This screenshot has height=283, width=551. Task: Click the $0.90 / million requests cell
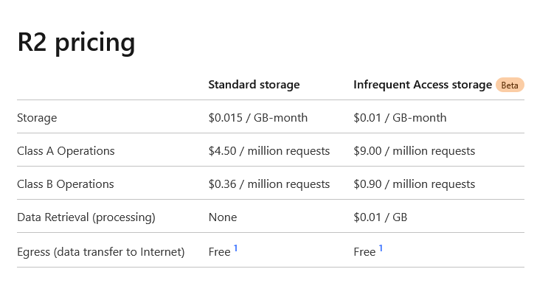[x=415, y=184]
